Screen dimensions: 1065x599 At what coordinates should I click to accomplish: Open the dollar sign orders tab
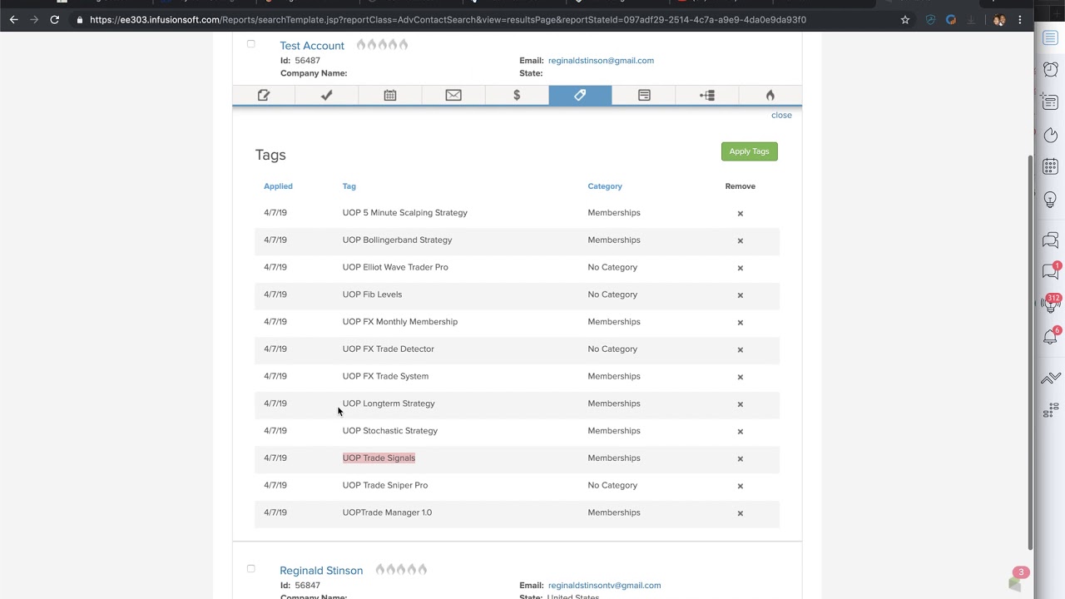[517, 96]
